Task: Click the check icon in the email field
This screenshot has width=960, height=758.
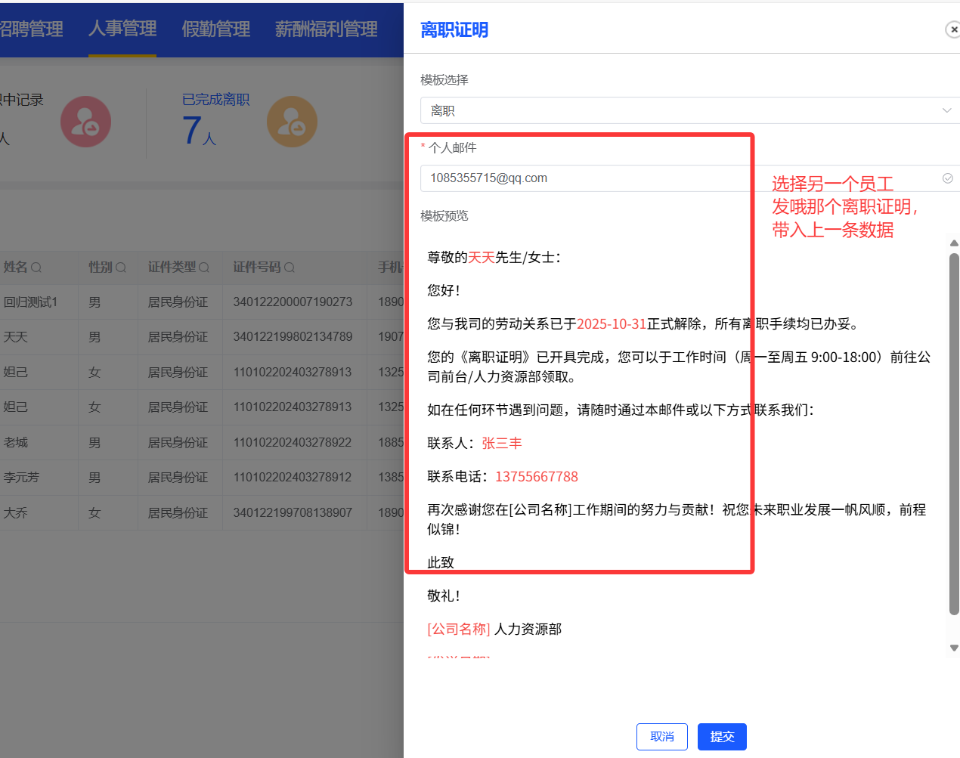Action: [x=947, y=178]
